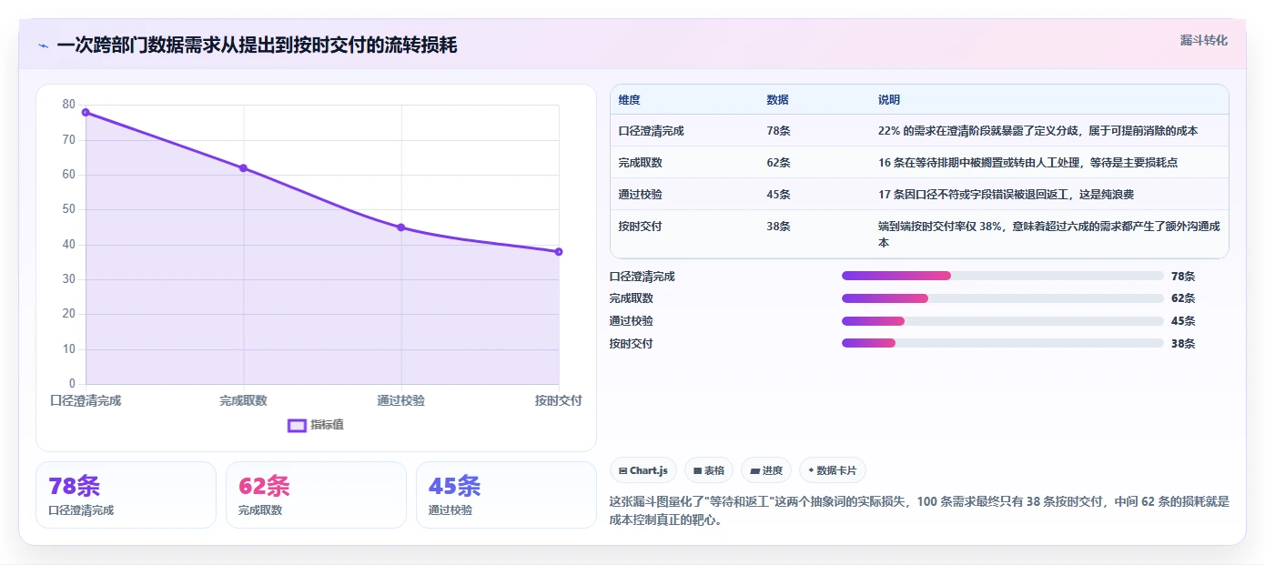Viewport: 1265px width, 565px height.
Task: Click table cell 按时交付
Action: tap(641, 227)
